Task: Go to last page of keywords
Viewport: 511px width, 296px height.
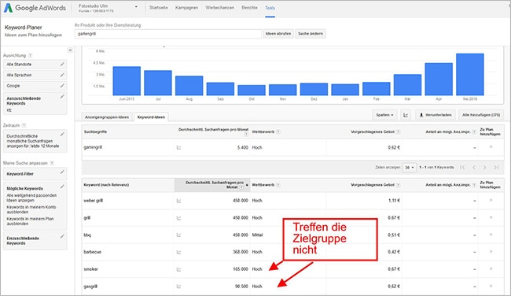Action: pyautogui.click(x=496, y=168)
